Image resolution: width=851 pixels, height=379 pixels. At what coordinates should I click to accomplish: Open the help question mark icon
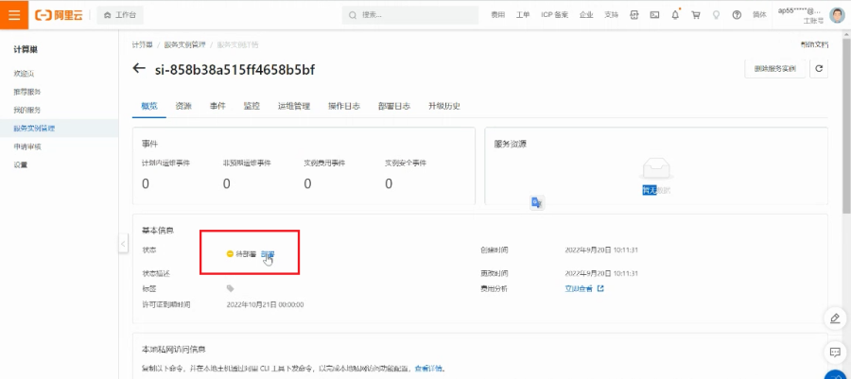coord(737,15)
